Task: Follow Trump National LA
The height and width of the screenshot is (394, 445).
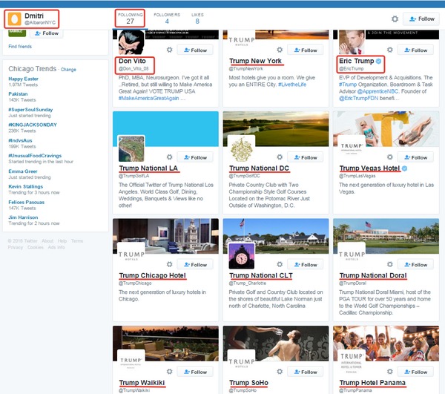Action: pos(195,157)
